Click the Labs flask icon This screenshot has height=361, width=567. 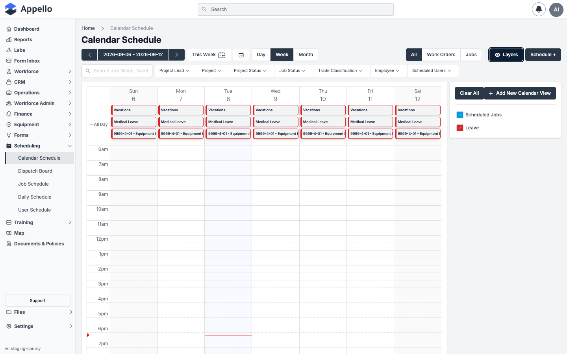click(x=9, y=50)
